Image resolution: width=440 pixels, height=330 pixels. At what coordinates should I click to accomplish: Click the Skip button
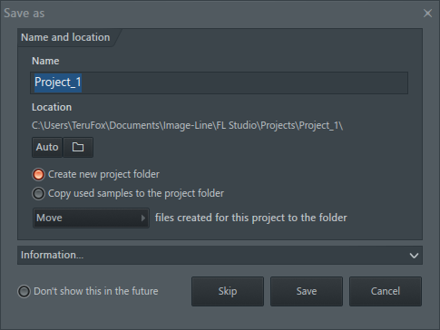(228, 291)
